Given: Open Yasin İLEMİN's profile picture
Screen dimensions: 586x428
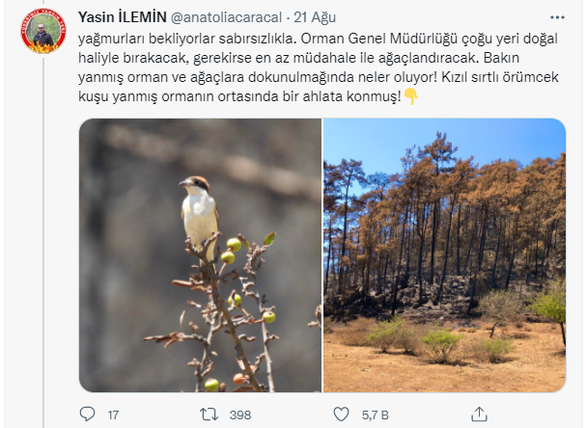Looking at the screenshot, I should tap(43, 31).
